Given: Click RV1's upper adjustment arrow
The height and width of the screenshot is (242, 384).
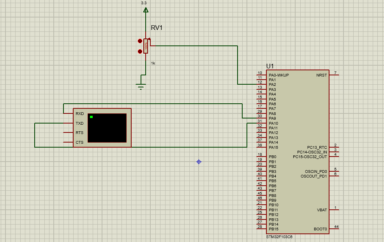Looking at the screenshot, I should [x=139, y=40].
